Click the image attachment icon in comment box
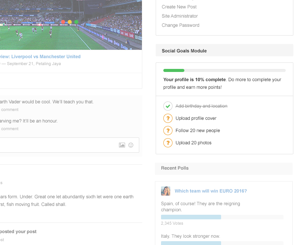The width and height of the screenshot is (306, 245). [x=122, y=145]
